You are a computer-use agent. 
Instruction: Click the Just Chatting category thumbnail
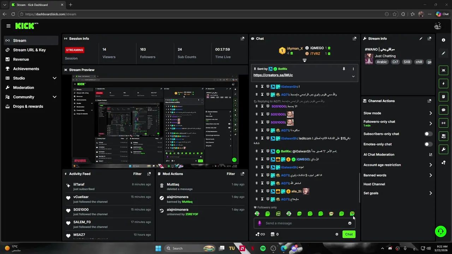(369, 59)
